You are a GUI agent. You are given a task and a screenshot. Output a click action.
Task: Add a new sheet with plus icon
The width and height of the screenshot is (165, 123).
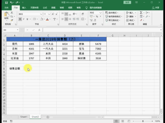(x=48, y=117)
